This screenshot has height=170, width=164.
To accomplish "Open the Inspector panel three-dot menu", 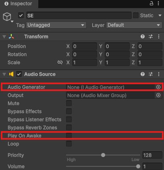I will click(x=158, y=3).
